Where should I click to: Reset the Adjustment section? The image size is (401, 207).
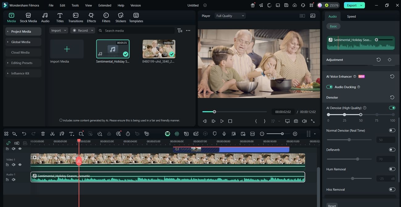point(378,60)
